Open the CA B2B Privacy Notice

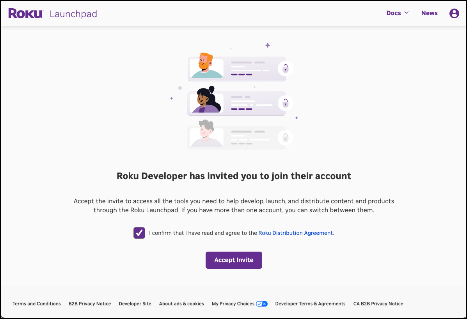[x=378, y=303]
